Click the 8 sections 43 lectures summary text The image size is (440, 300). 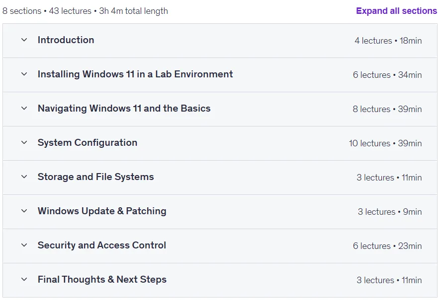click(x=85, y=11)
